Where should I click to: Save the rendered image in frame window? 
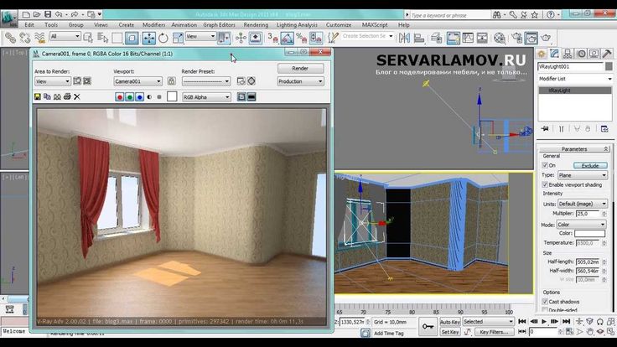pos(38,96)
